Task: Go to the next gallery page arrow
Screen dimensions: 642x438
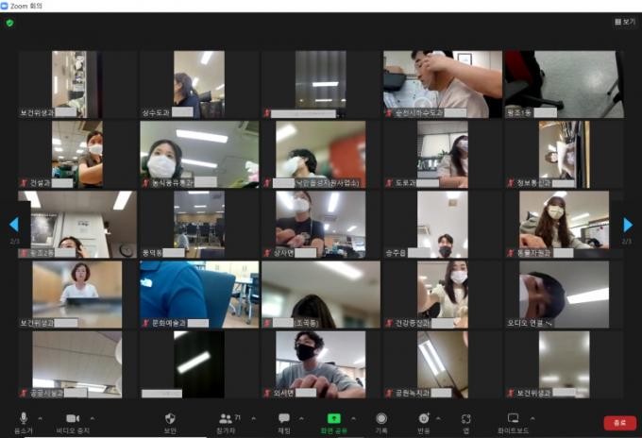Action: click(628, 225)
